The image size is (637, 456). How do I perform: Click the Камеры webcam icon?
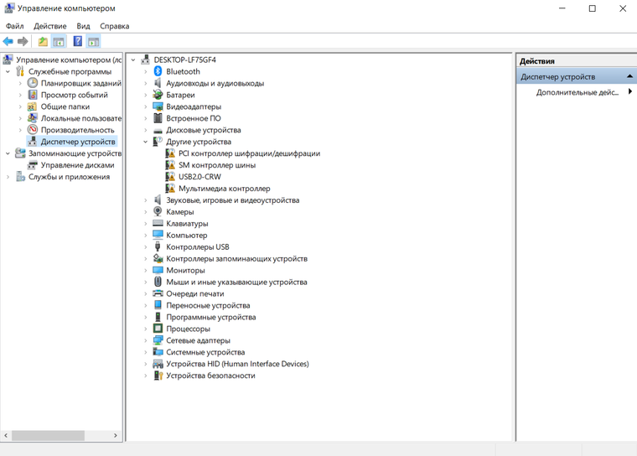click(158, 211)
